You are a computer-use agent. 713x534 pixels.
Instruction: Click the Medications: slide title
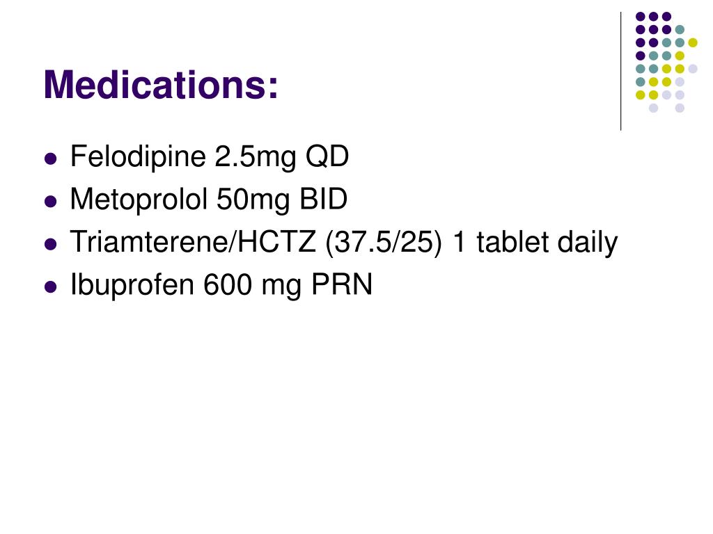(161, 84)
